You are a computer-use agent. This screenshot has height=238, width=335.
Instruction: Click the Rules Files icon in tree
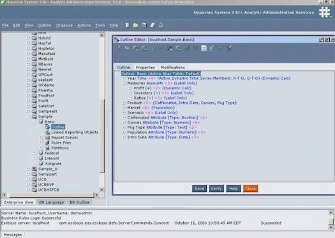[x=47, y=142]
